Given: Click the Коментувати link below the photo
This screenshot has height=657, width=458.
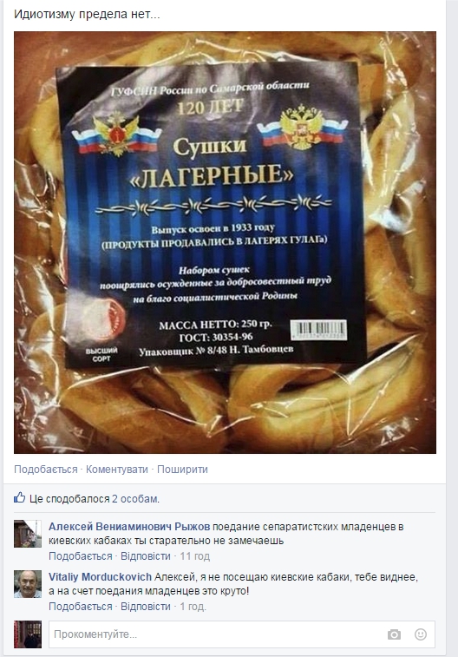Looking at the screenshot, I should tap(117, 470).
